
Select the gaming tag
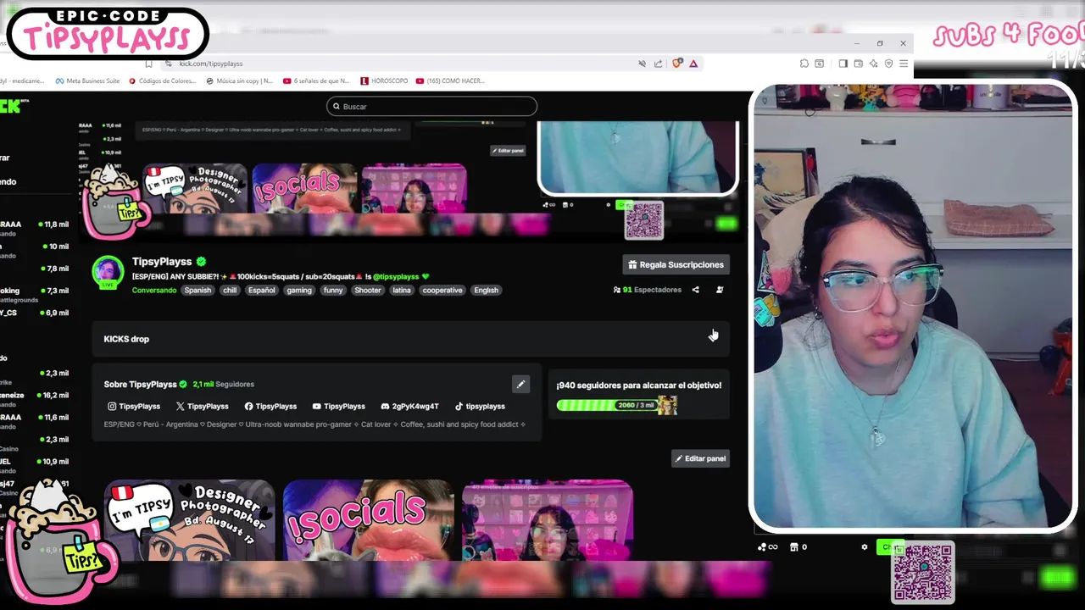click(299, 290)
